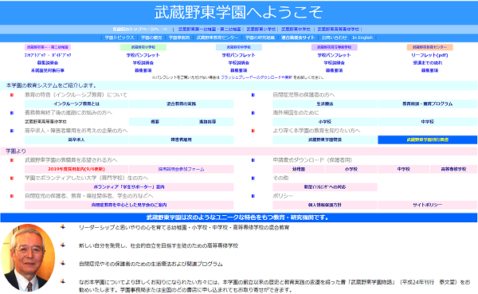478x294 pixels.
Task: Go to 武蔵野東中学校 top page in upper bar
Action: click(x=296, y=29)
